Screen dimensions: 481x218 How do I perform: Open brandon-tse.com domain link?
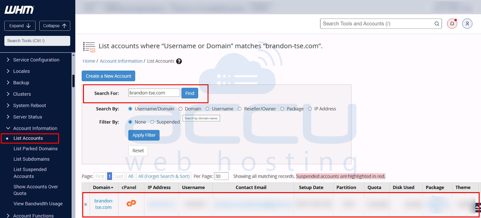click(x=103, y=204)
